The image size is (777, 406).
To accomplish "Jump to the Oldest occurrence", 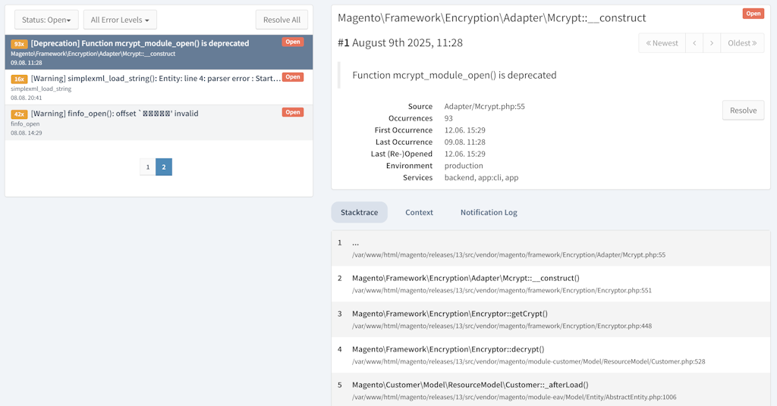I will 742,43.
